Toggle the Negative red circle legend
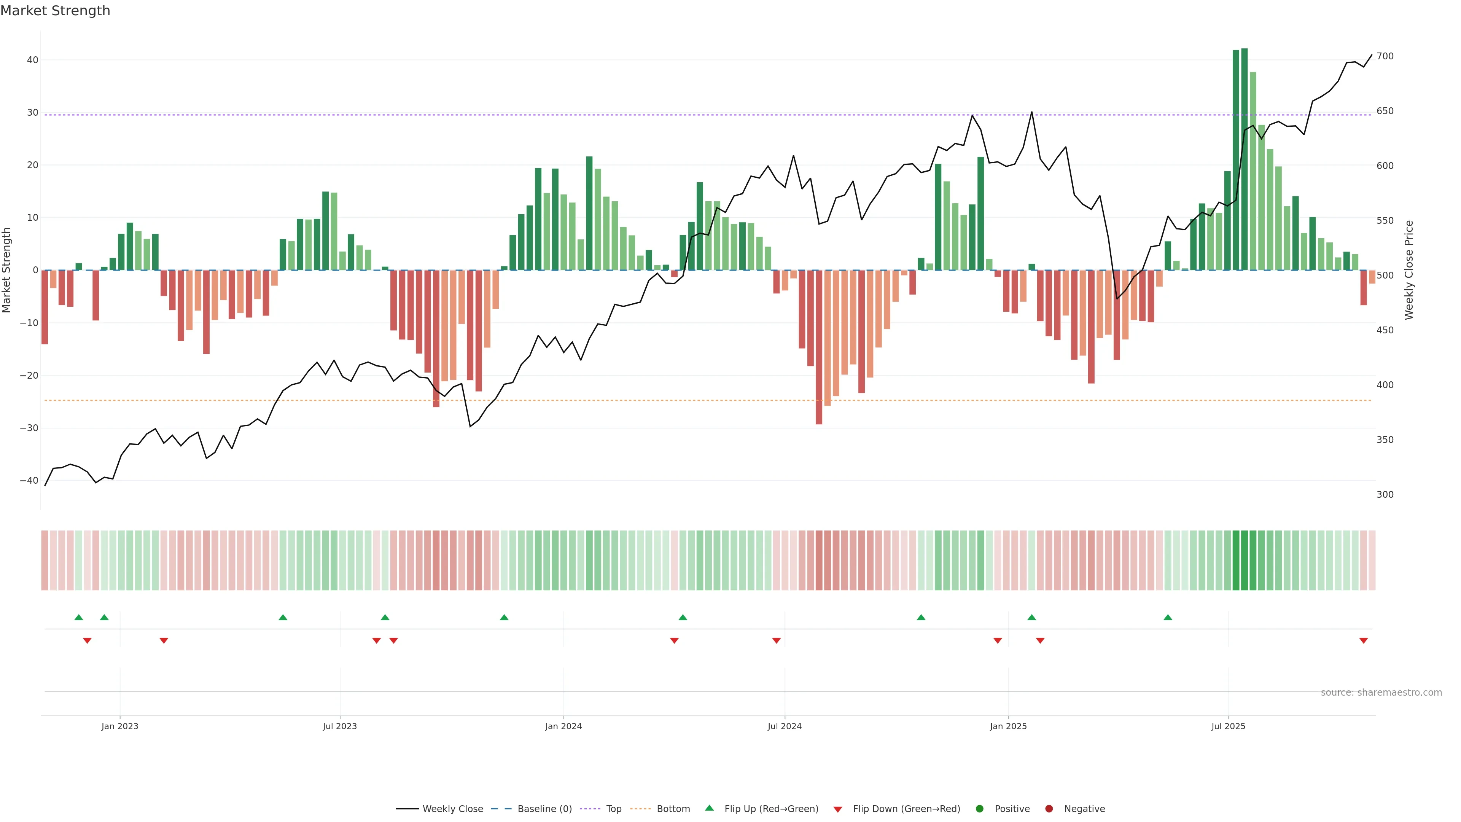Screen dimensions: 1461x822 [x=1049, y=809]
